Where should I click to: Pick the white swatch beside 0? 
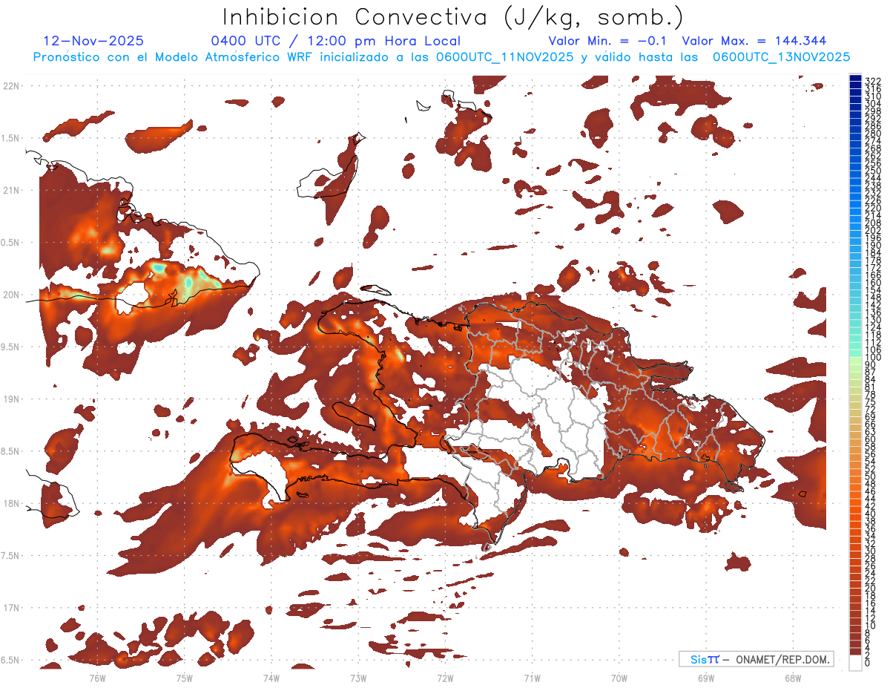tap(856, 664)
